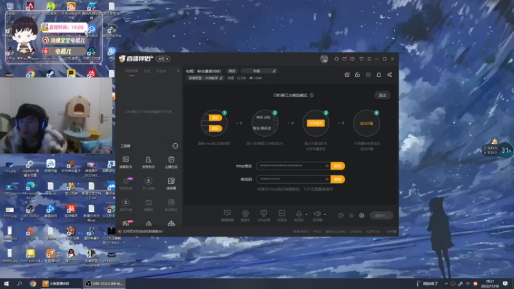Image resolution: width=514 pixels, height=289 pixels.
Task: Collapse the 工具箱 toolbox with the circle button
Action: (x=175, y=146)
